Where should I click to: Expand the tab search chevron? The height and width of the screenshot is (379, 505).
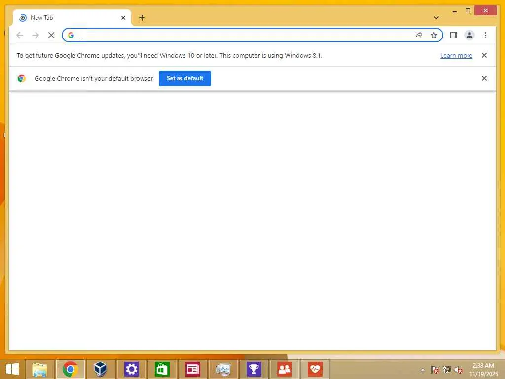coord(436,18)
